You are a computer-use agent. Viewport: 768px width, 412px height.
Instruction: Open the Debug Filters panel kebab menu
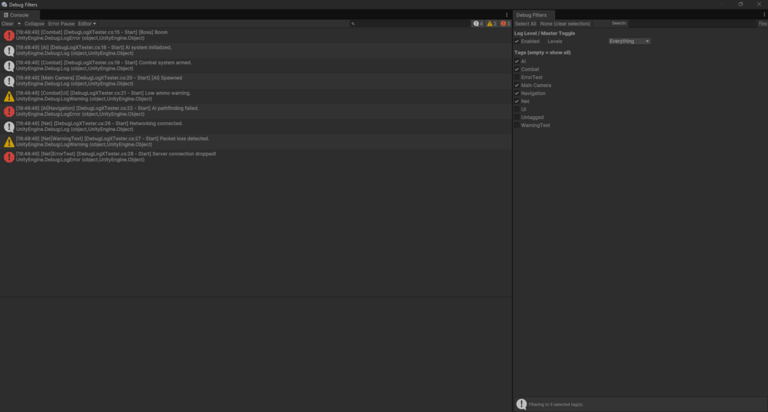tap(764, 15)
